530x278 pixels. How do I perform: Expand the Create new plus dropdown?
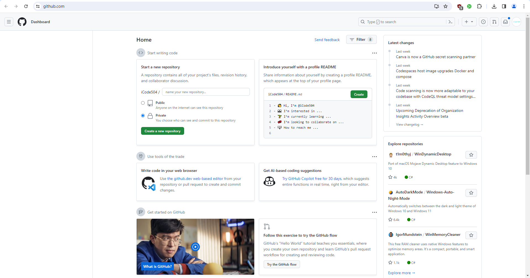click(469, 22)
